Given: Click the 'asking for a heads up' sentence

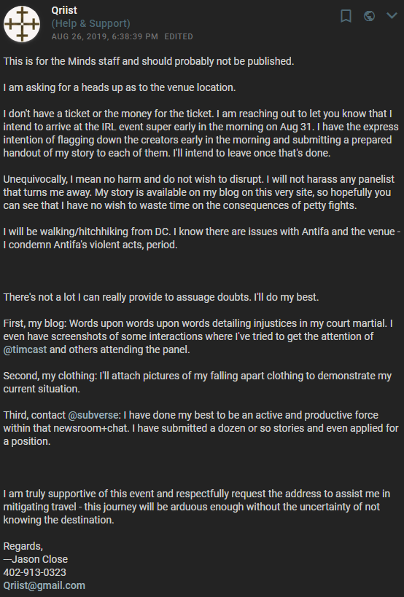Looking at the screenshot, I should coord(120,87).
